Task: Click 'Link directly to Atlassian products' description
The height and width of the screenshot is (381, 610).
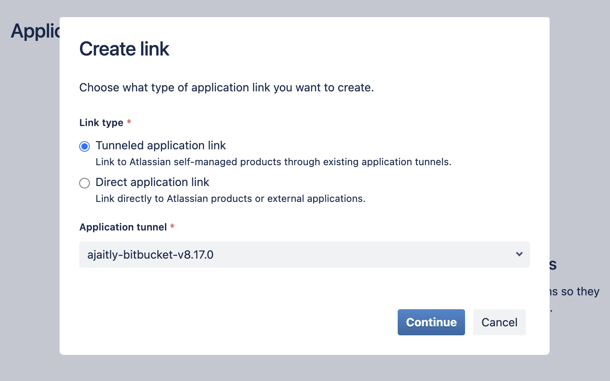Action: point(230,199)
